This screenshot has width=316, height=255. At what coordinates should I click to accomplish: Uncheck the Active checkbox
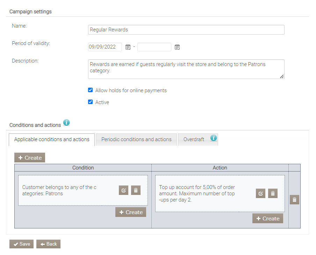(x=91, y=102)
